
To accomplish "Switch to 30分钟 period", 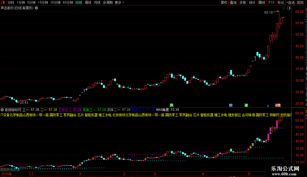I will (55, 2).
